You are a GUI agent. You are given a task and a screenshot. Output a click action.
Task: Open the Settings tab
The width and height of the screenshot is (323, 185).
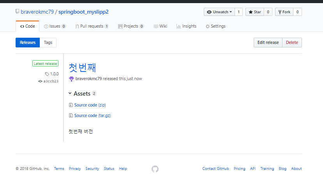point(215,26)
